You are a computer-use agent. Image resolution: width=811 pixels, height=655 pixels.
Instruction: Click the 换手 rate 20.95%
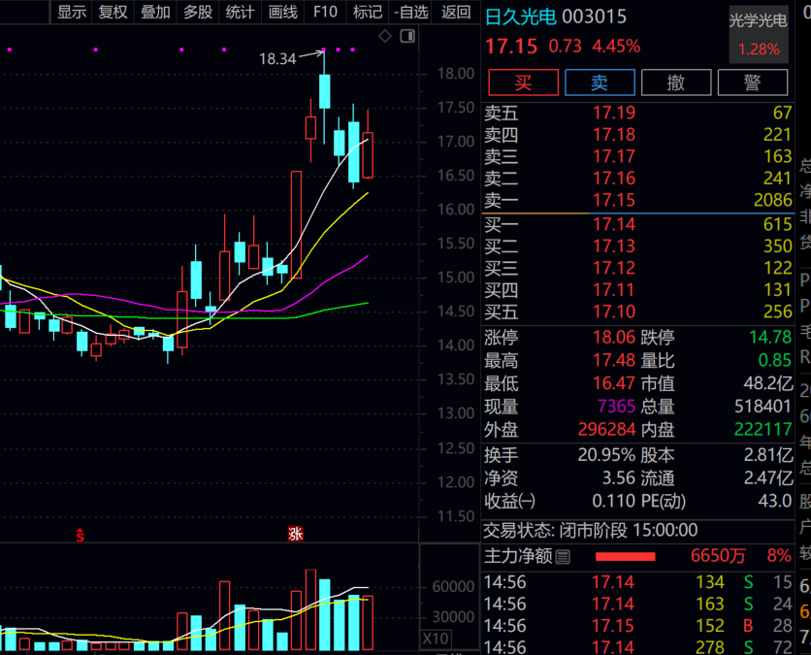point(606,455)
